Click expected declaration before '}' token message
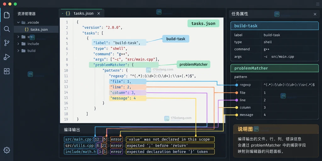 [x=170, y=152]
